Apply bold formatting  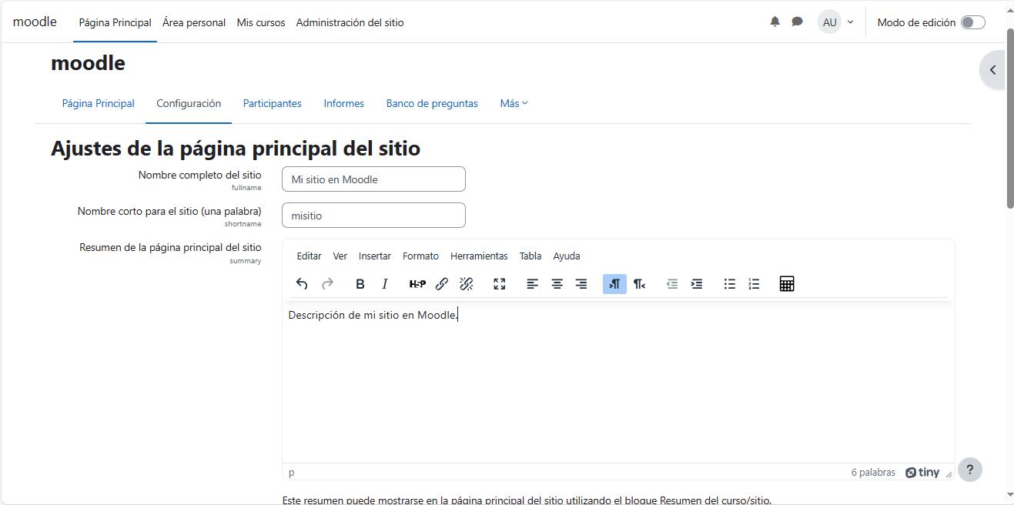[360, 284]
